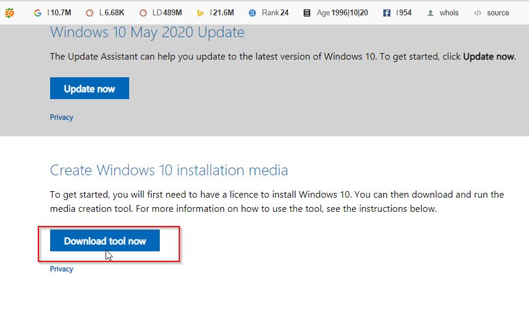Open the Facebook likes value 954
This screenshot has width=529, height=318.
[404, 13]
